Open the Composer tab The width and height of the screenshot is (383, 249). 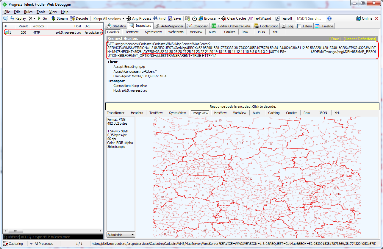coord(198,26)
